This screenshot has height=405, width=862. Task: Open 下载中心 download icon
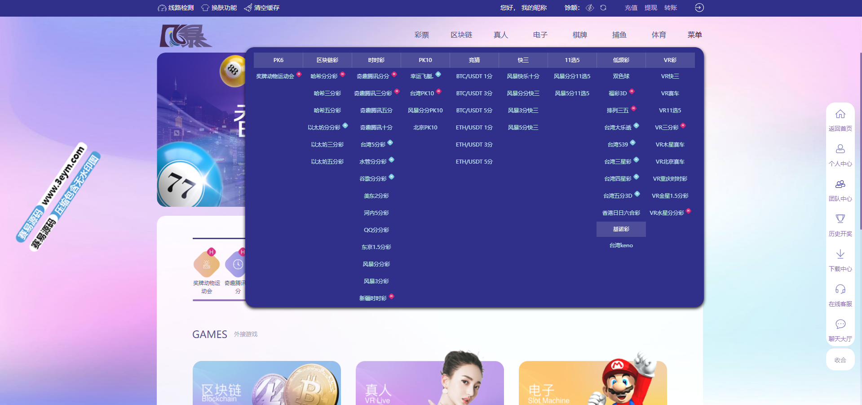840,254
